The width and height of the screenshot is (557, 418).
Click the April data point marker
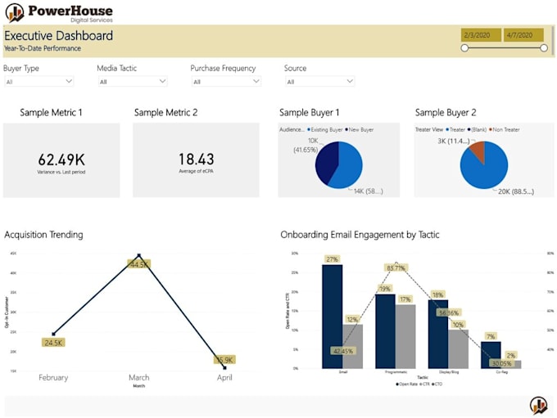[x=224, y=368]
